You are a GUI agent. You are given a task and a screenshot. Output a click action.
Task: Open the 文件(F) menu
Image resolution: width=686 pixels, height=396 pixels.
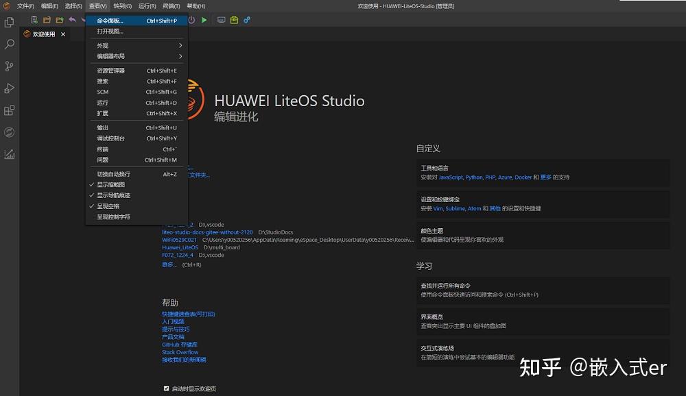coord(25,6)
